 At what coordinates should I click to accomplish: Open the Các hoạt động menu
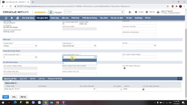click(x=28, y=18)
